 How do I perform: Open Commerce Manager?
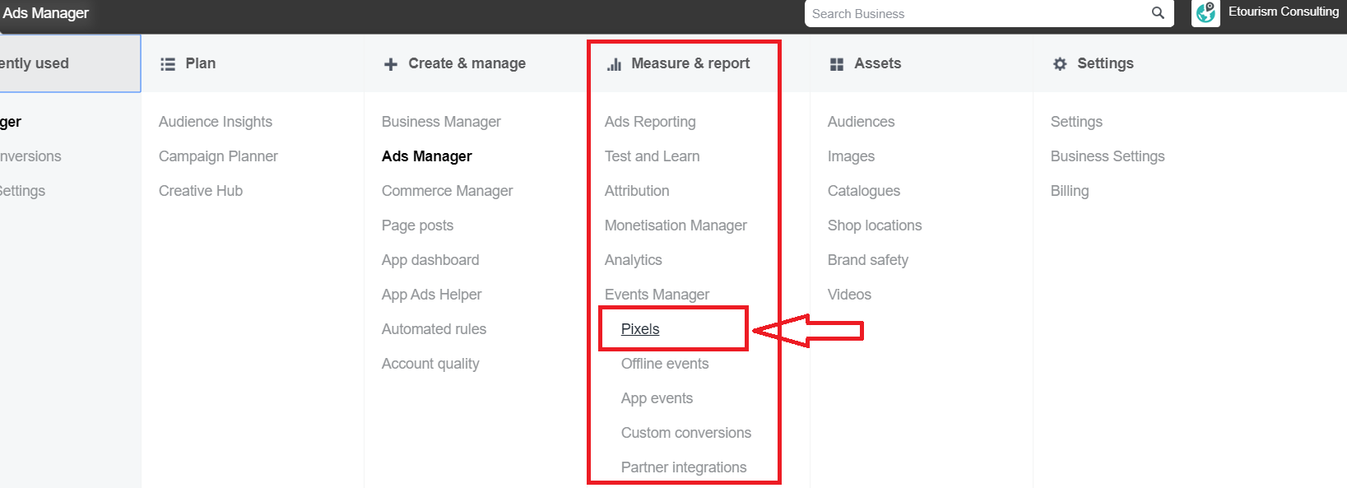click(x=447, y=191)
